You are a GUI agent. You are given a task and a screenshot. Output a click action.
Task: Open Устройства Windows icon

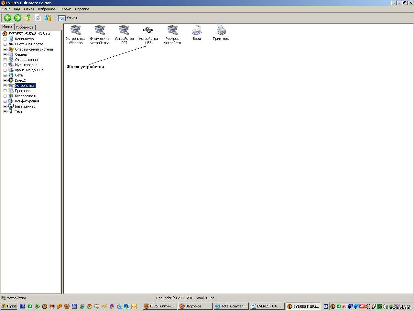[76, 35]
